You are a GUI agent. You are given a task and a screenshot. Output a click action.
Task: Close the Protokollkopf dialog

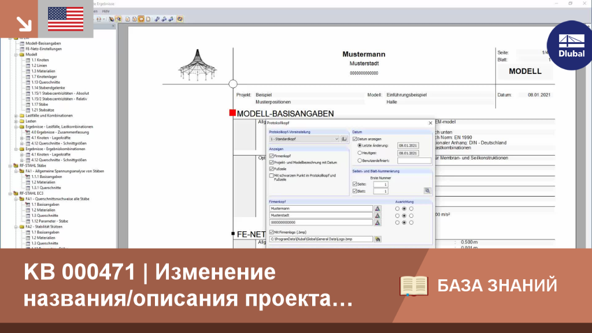click(x=430, y=123)
